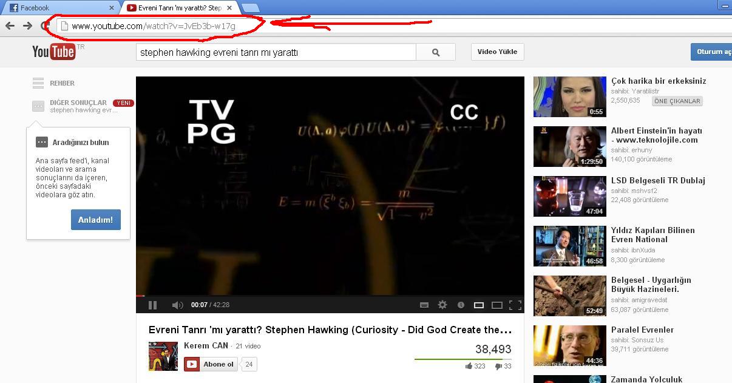Click the address bar page icon
Screen dimensions: 732x383
[64, 26]
